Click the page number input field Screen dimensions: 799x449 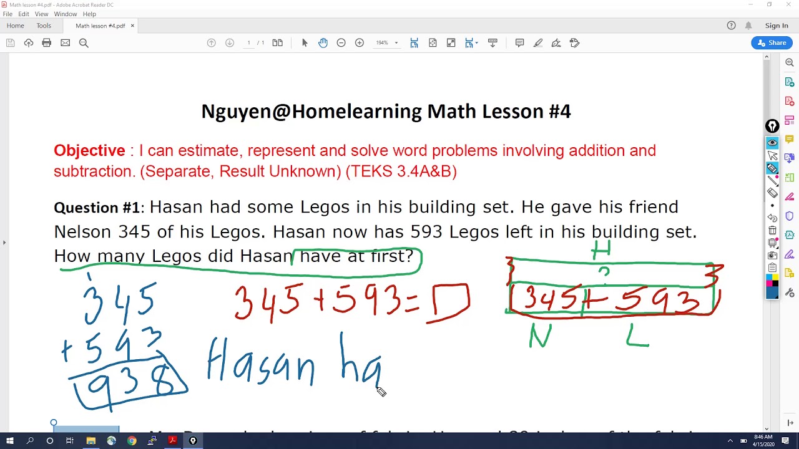(x=249, y=43)
